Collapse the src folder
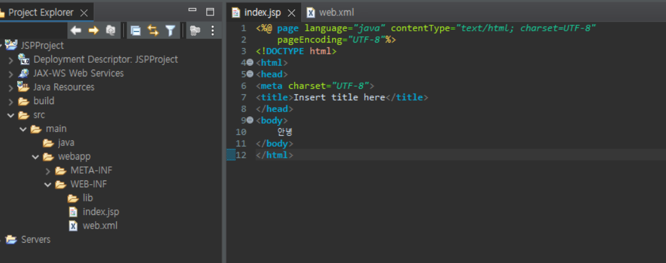Image resolution: width=666 pixels, height=263 pixels. click(10, 115)
